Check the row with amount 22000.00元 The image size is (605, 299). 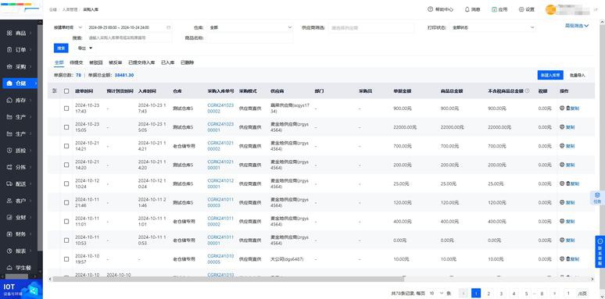[x=66, y=127]
